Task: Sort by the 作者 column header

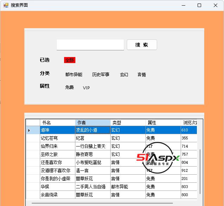Action: tap(93, 123)
